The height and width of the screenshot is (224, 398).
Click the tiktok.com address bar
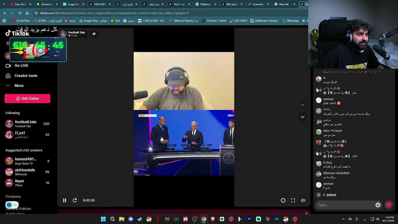(170, 13)
